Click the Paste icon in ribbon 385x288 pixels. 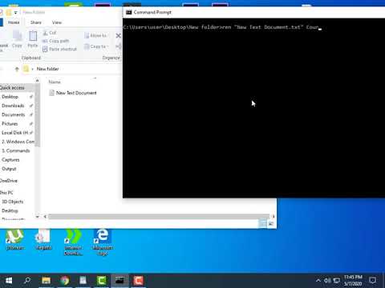[33, 39]
